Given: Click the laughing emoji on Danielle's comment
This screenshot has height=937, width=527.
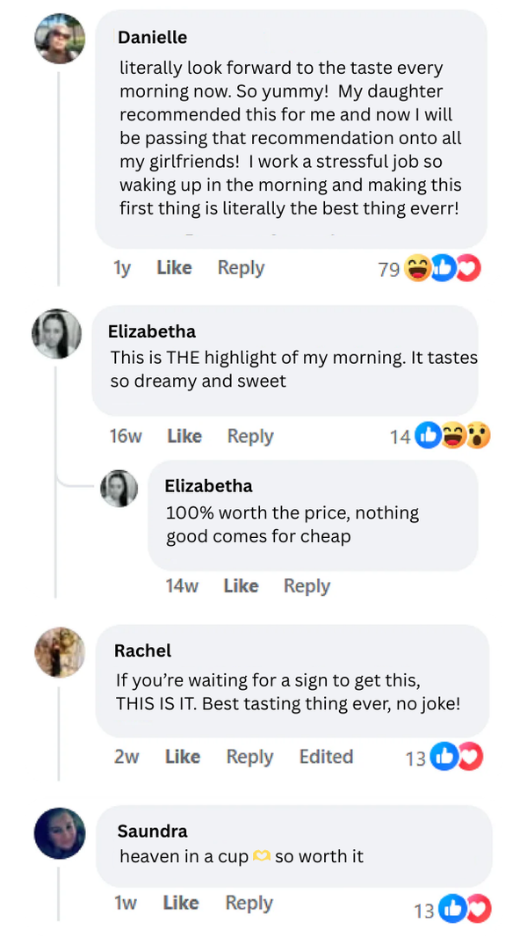Looking at the screenshot, I should pos(418,269).
